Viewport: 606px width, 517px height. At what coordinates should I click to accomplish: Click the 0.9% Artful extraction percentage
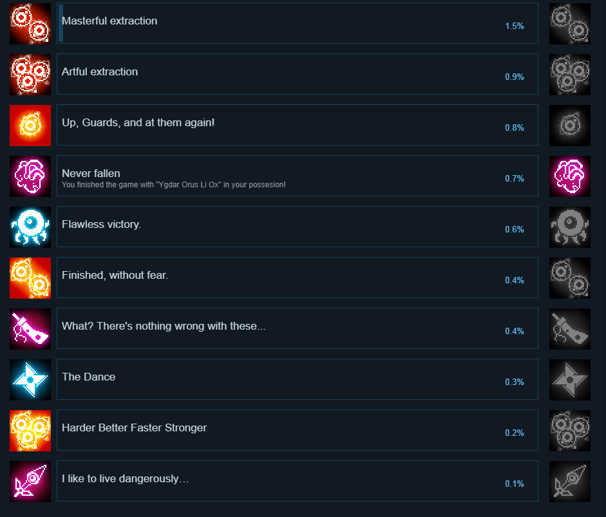(515, 77)
